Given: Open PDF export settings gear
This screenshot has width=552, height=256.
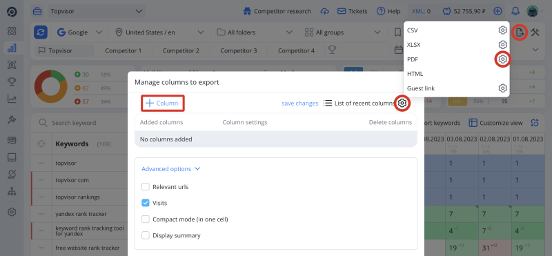Looking at the screenshot, I should [503, 59].
